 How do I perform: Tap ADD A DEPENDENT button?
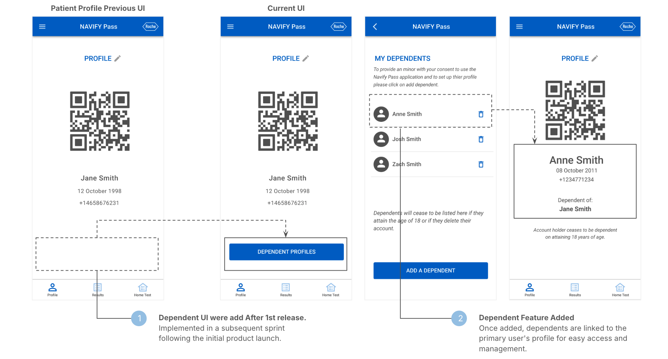point(431,271)
